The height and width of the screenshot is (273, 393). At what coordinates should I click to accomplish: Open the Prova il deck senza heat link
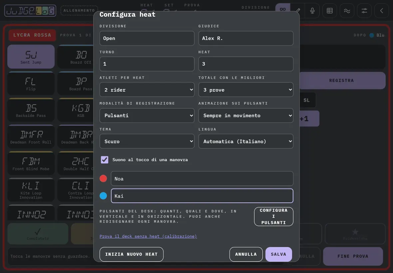tap(148, 236)
